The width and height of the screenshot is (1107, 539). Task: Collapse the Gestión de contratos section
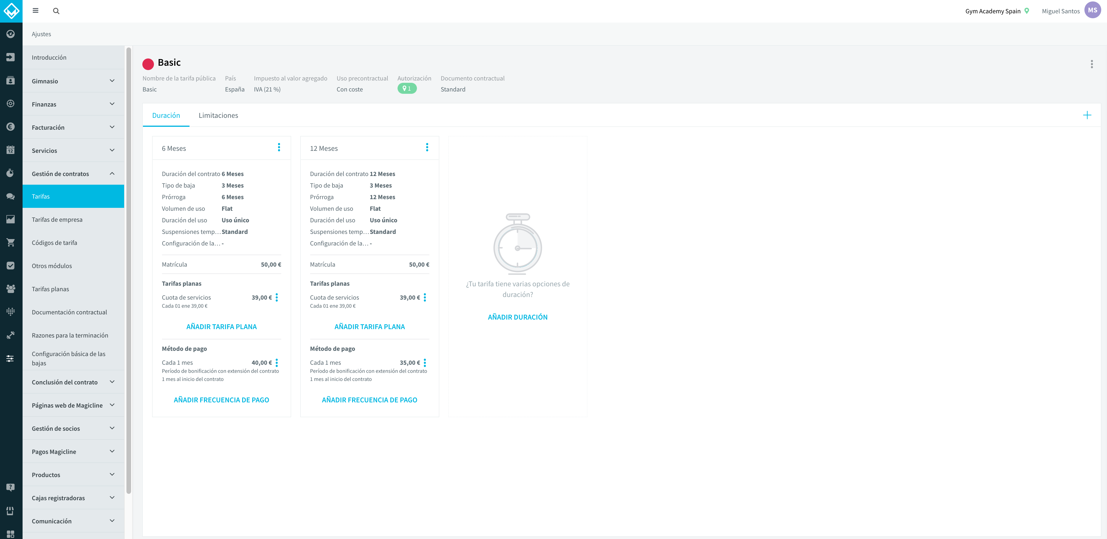tap(73, 174)
